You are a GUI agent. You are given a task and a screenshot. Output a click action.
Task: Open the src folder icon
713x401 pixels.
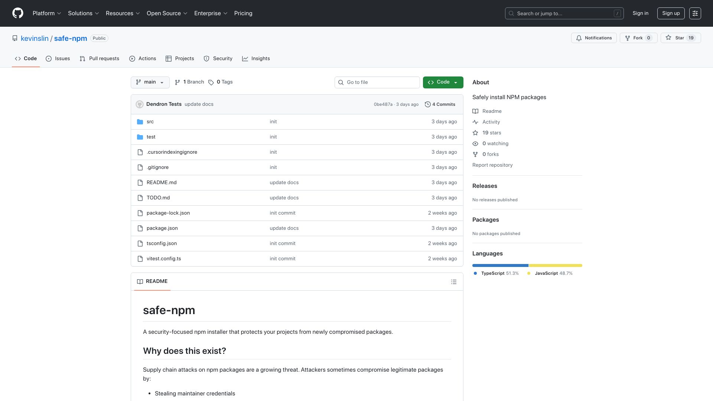[x=140, y=122]
